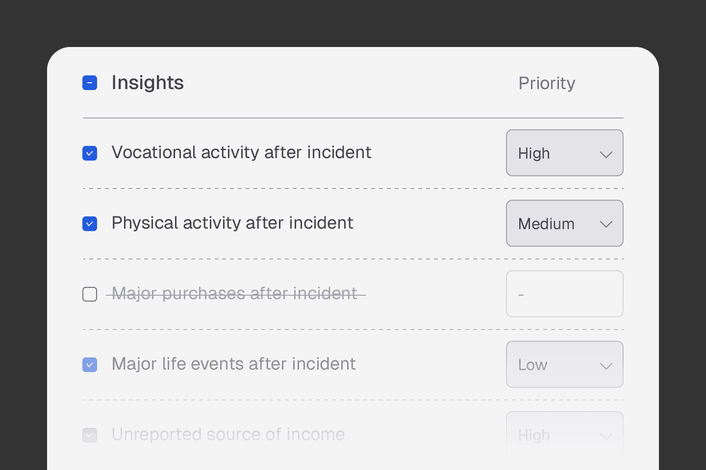Click the empty priority field for Major purchases
This screenshot has width=706, height=470.
564,294
